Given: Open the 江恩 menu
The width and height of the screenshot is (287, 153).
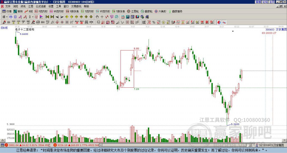Looking at the screenshot, I should tap(31, 6).
